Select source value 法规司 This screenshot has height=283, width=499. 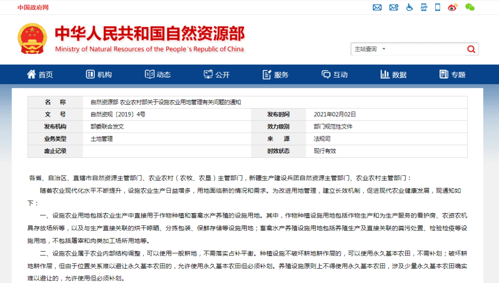(x=322, y=138)
